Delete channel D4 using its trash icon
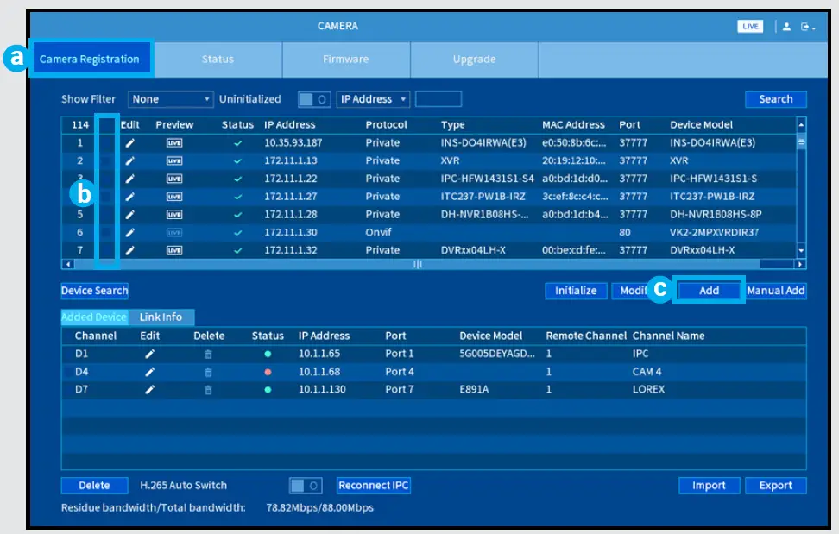This screenshot has width=839, height=534. (208, 372)
